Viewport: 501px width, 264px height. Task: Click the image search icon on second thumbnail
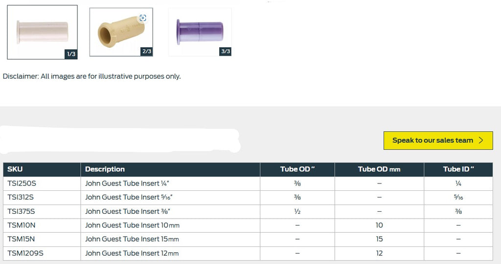143,18
